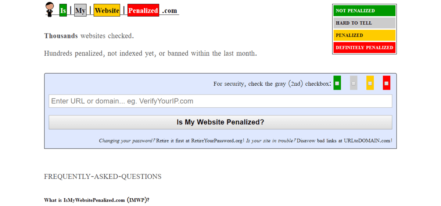Click the green "Is" logo block
441x206 pixels.
click(x=63, y=11)
